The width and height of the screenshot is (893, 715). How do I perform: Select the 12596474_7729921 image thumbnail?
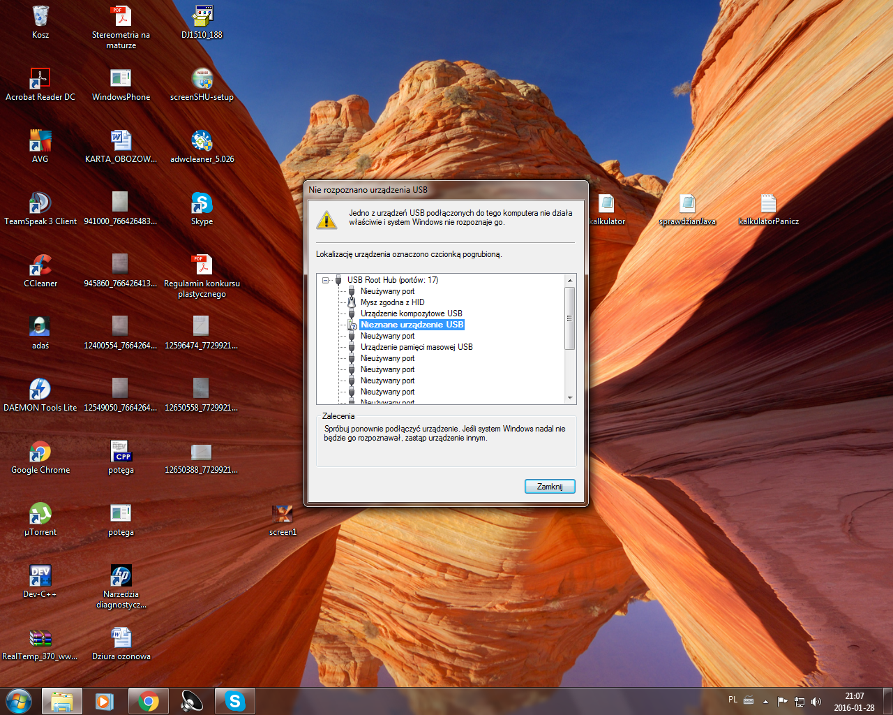202,327
